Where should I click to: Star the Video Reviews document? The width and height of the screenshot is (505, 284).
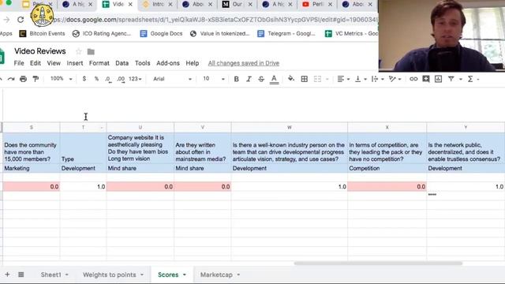[x=79, y=51]
